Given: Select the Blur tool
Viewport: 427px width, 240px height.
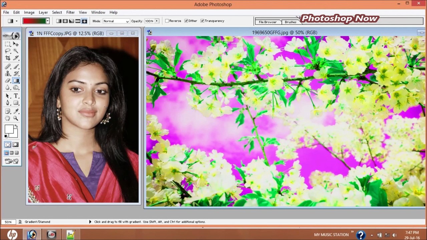Looking at the screenshot, I should pos(8,88).
